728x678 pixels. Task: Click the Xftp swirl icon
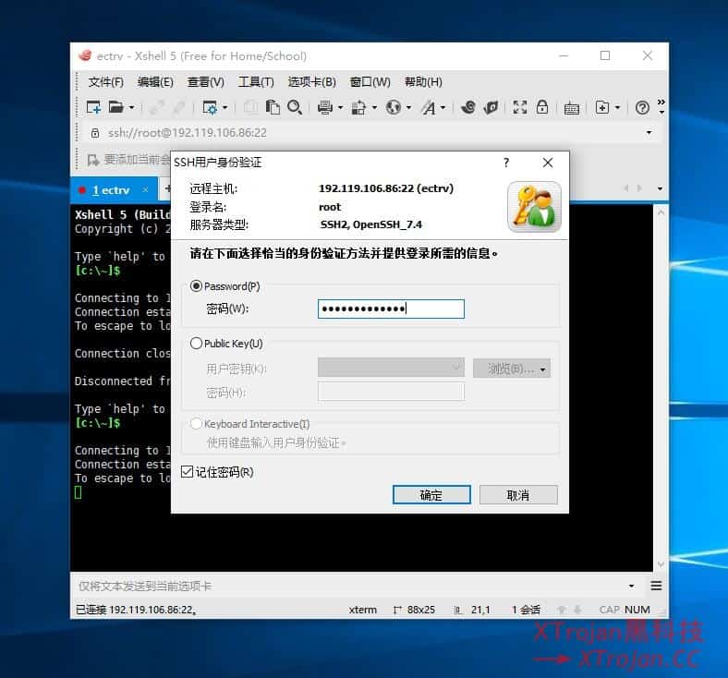point(468,108)
